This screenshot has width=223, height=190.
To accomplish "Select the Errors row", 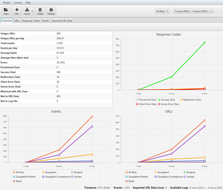I will tap(56, 63).
